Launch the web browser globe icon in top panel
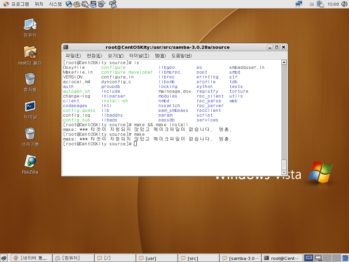349x262 pixels. click(x=69, y=4)
